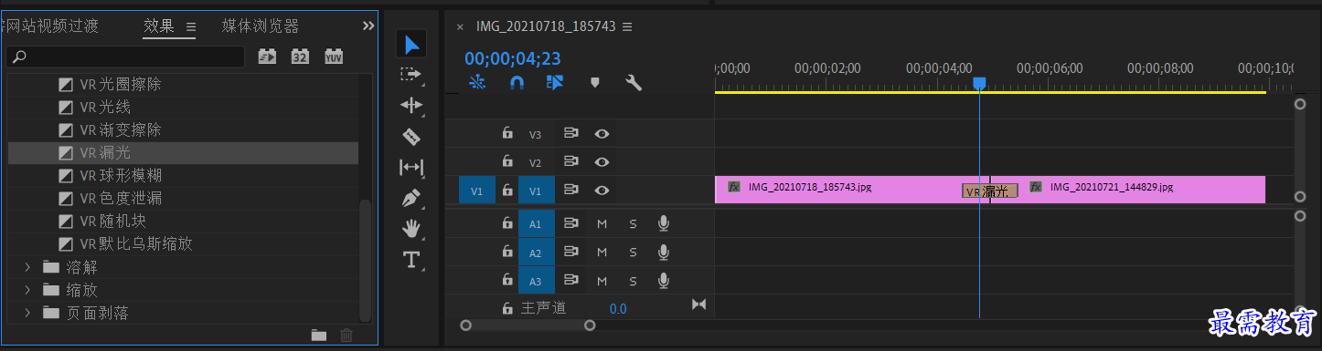Select the Slip tool
1322x351 pixels.
412,168
